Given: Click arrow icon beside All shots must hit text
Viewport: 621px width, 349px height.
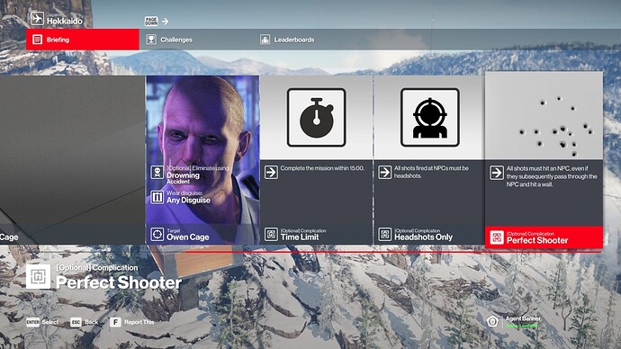Looking at the screenshot, I should 497,173.
